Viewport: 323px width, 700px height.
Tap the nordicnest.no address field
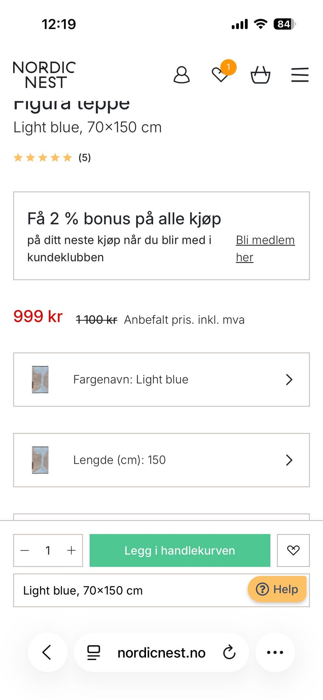(x=161, y=653)
